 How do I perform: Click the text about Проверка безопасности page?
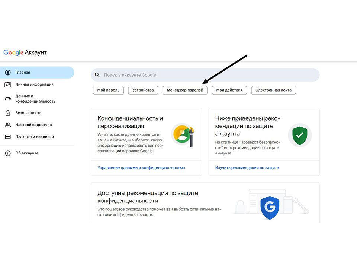coord(248,148)
